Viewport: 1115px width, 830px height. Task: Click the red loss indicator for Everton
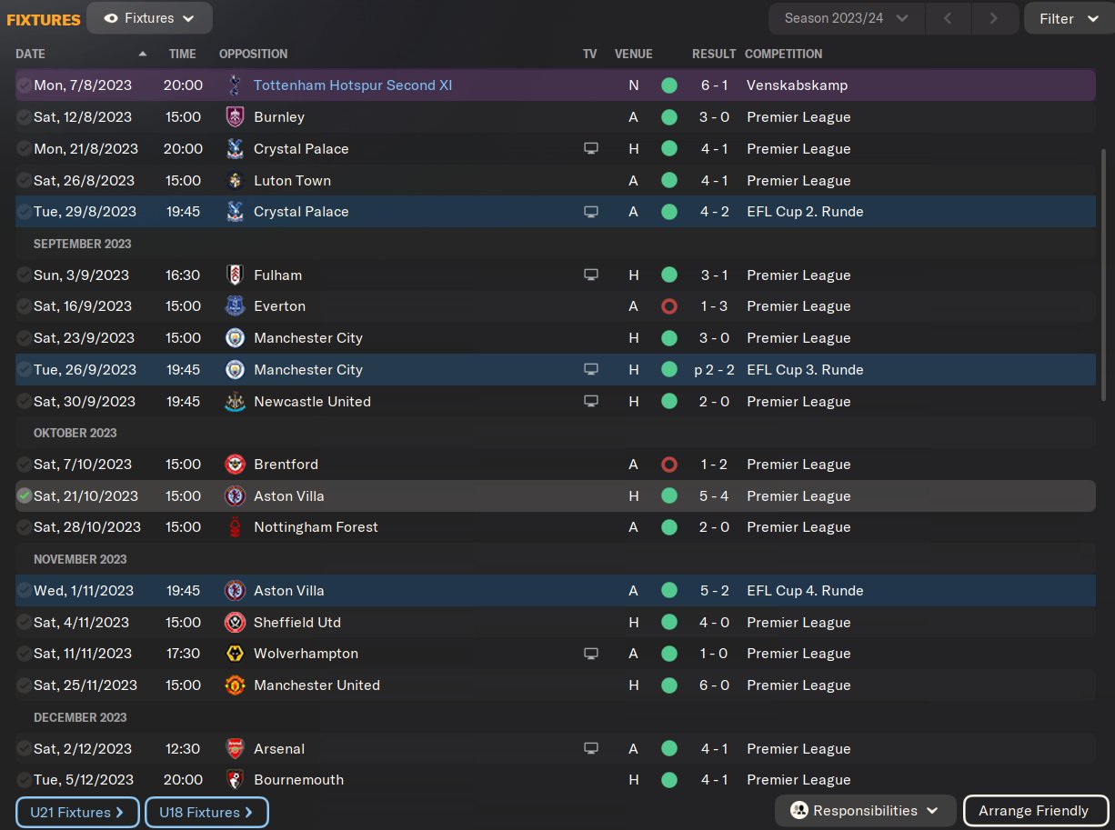[x=669, y=306]
